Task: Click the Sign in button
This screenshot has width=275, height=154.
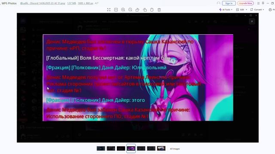Action: [229, 3]
